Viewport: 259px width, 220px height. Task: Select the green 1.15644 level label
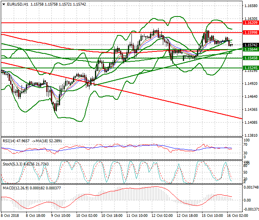[x=251, y=49]
